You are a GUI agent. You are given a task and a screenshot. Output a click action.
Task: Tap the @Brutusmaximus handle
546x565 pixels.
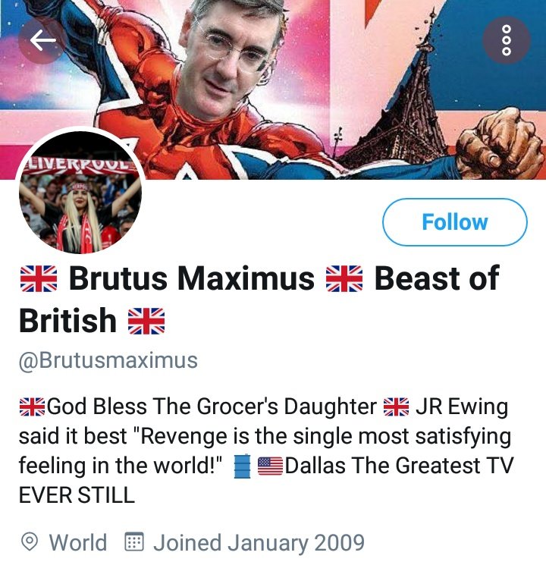(108, 360)
